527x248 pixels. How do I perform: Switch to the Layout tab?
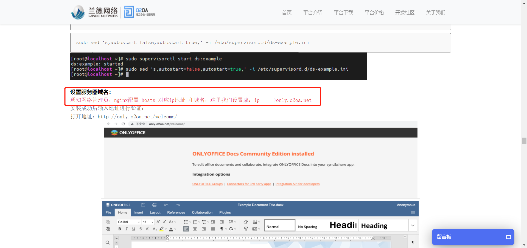(x=155, y=213)
